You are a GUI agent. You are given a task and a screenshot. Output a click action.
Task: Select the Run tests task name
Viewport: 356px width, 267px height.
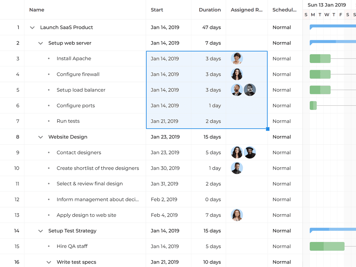68,121
